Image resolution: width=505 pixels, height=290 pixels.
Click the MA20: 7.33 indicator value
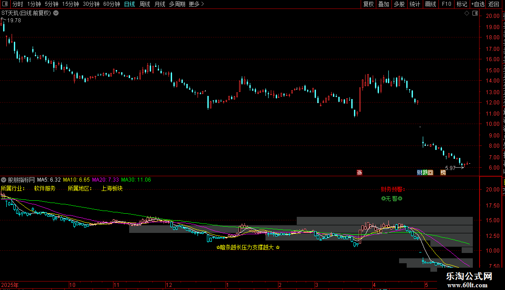[x=105, y=180]
